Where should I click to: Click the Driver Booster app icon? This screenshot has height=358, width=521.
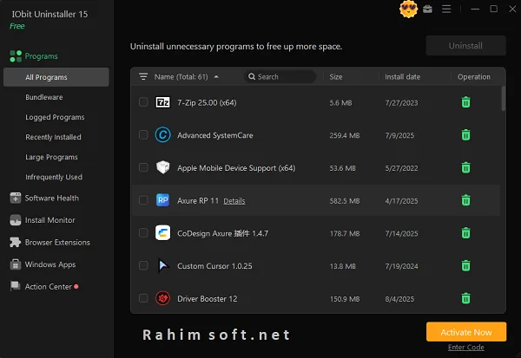163,298
